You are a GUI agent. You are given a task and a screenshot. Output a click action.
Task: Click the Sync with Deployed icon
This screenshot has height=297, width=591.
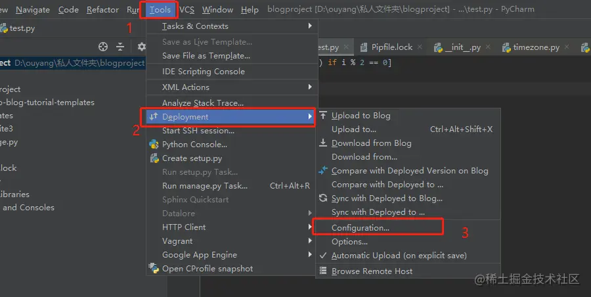[x=323, y=198]
